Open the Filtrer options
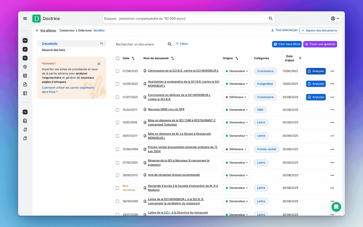The width and height of the screenshot is (363, 227). pyautogui.click(x=182, y=44)
